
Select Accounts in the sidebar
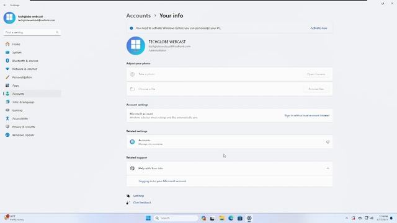click(32, 94)
